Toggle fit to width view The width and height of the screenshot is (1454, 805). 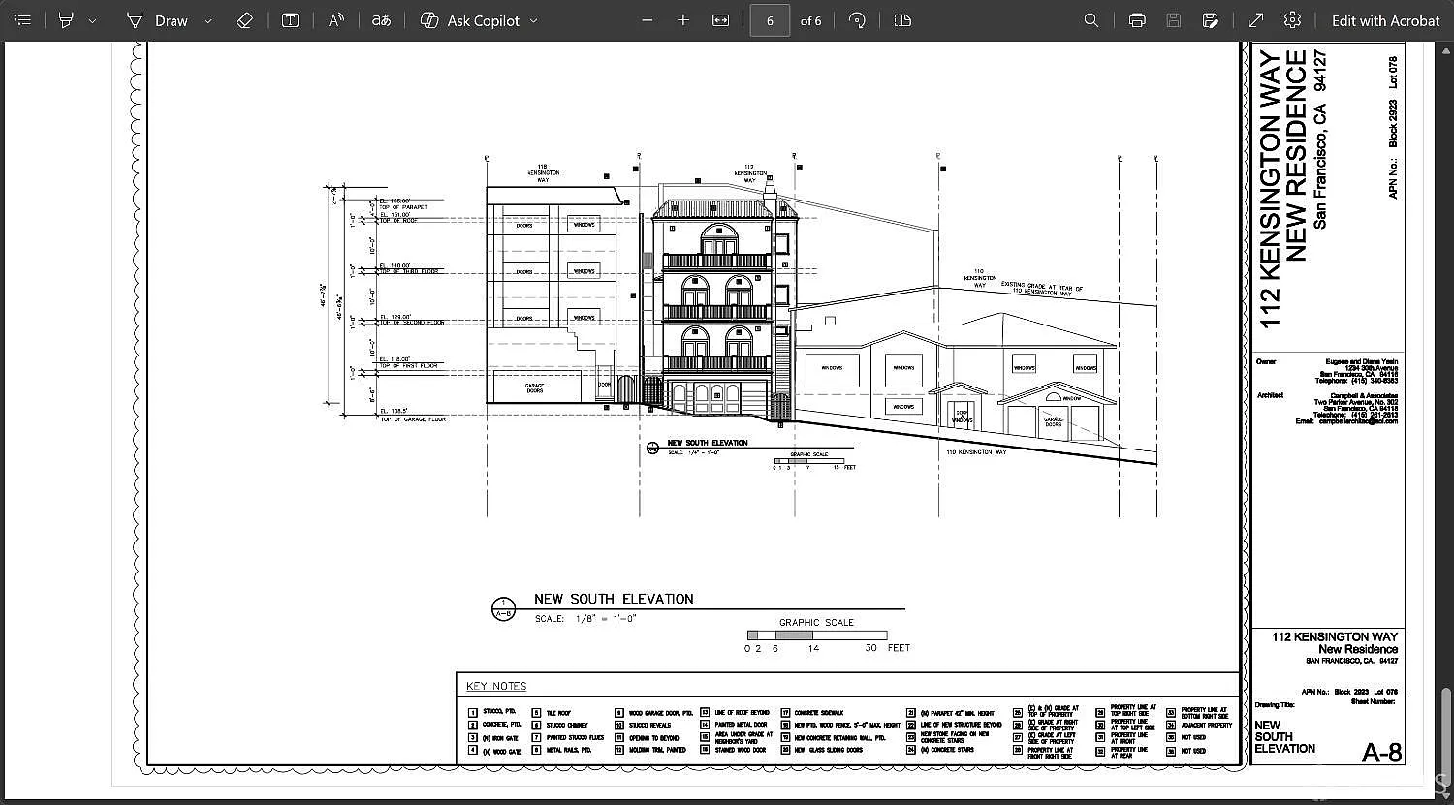[720, 20]
